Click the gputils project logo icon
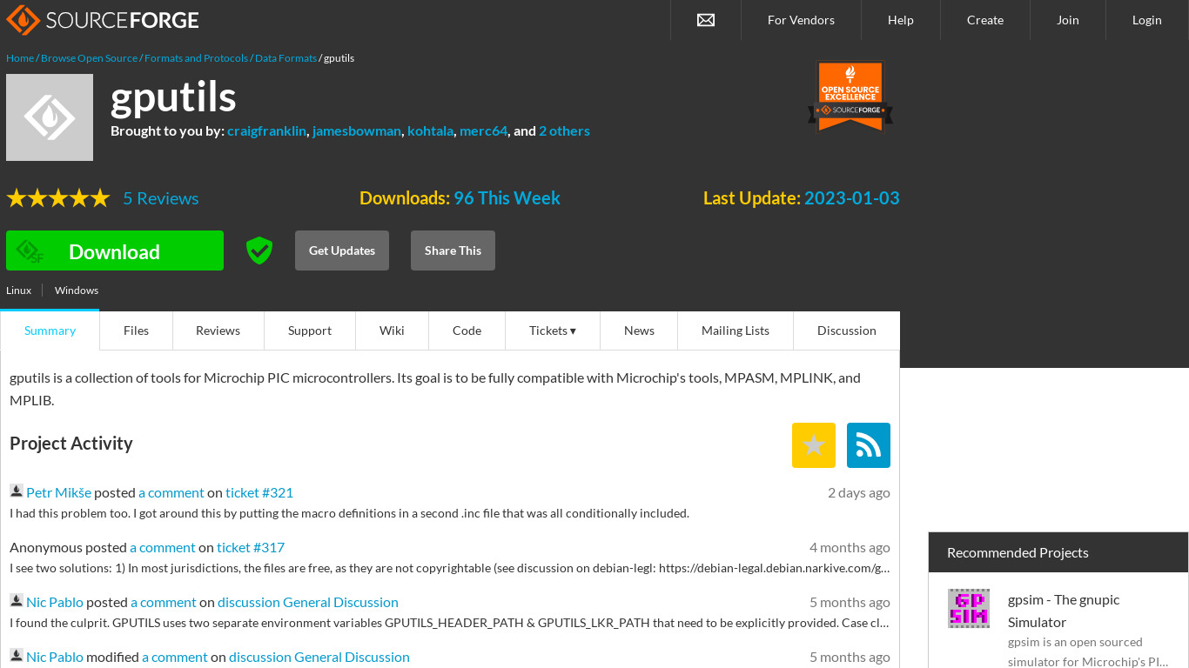1189x668 pixels. (x=50, y=117)
